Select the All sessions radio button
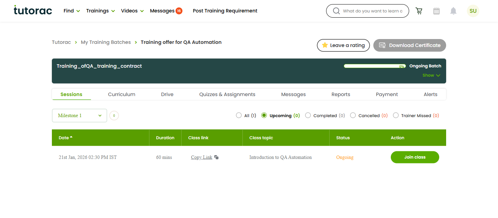 click(x=239, y=115)
